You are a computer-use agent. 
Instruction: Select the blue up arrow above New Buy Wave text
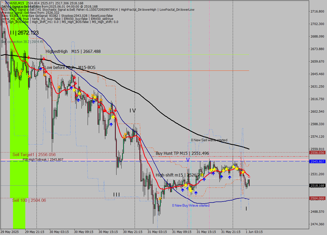pyautogui.click(x=196, y=193)
